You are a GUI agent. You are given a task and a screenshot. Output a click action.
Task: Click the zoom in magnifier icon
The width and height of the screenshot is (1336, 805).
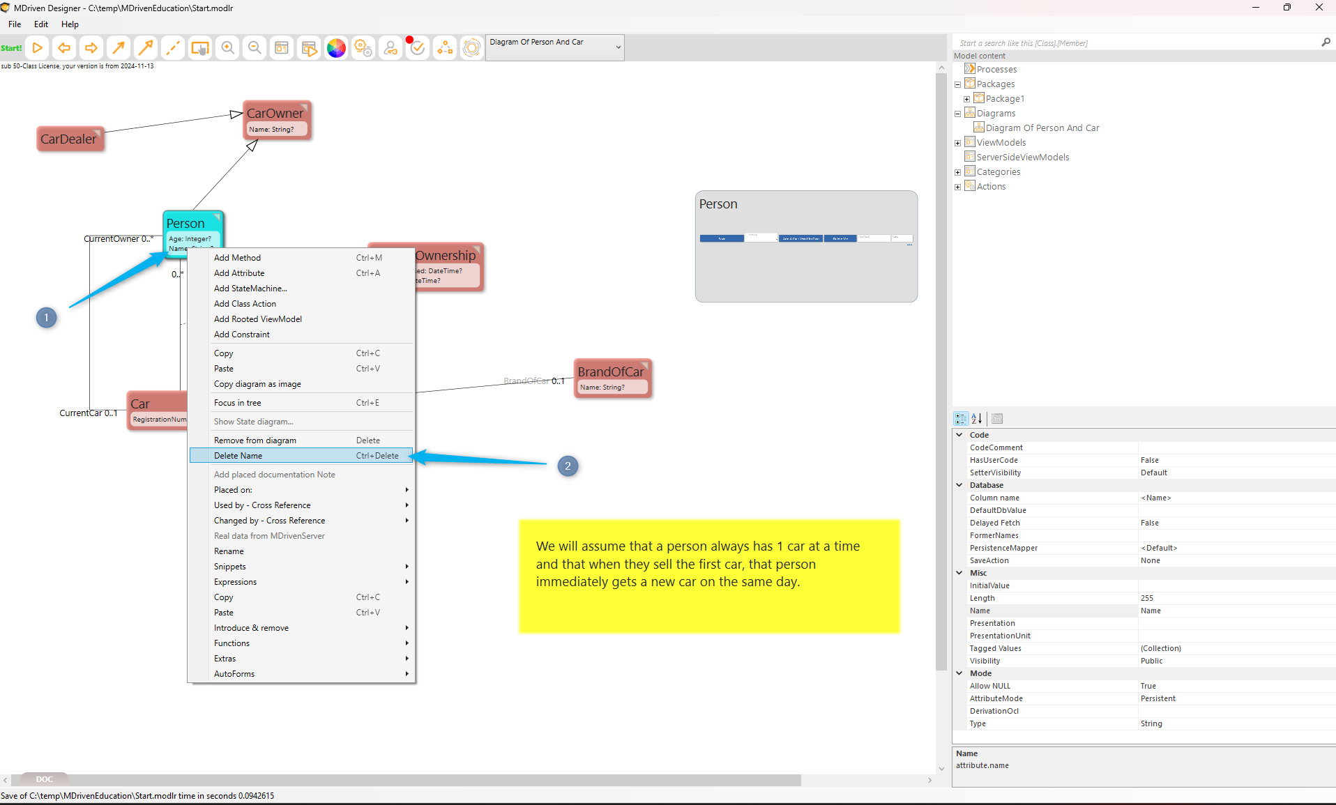tap(228, 48)
